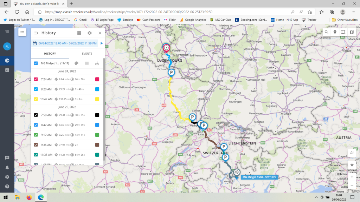Open the geofence area tool
Viewport: 360px width, 202px height.
(x=343, y=32)
